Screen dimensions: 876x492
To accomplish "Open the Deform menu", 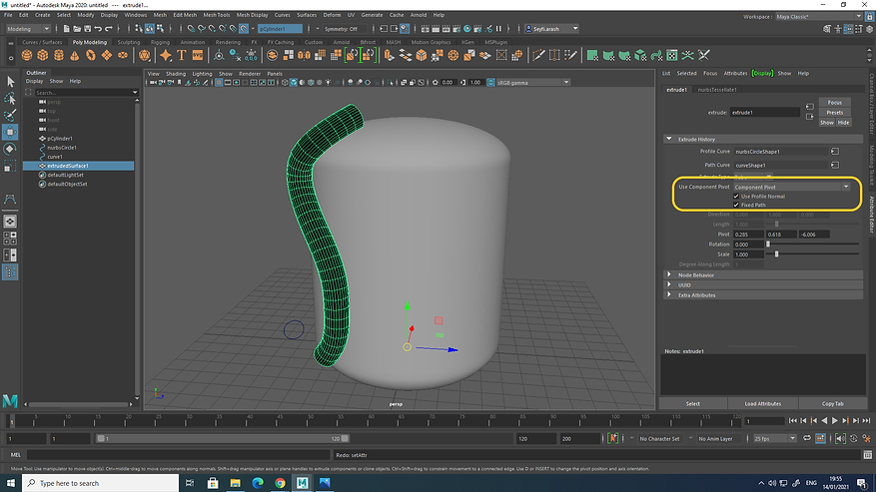I will tap(332, 15).
